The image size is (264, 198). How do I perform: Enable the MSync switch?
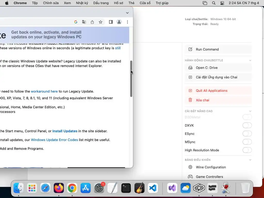[x=247, y=142]
